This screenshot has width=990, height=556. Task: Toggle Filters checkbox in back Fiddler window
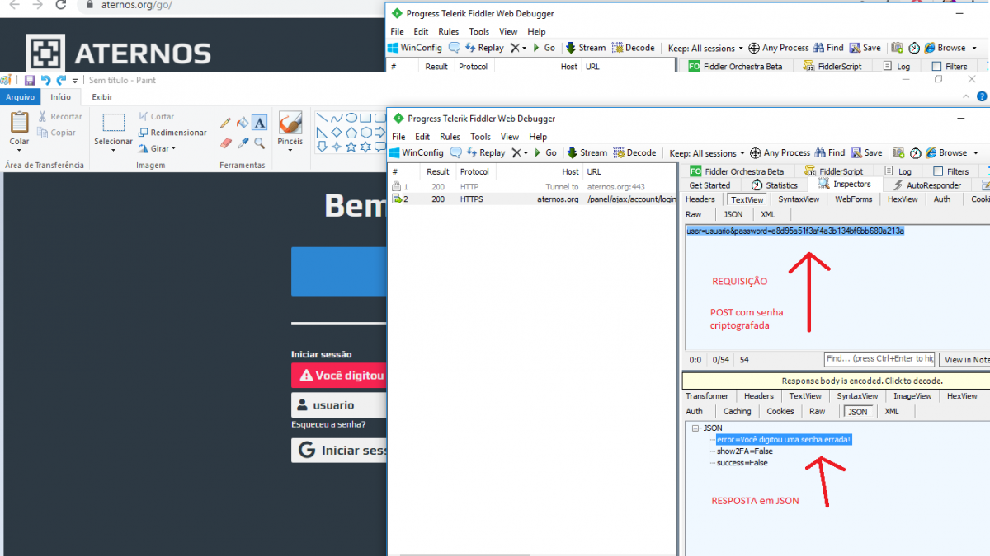coord(936,67)
